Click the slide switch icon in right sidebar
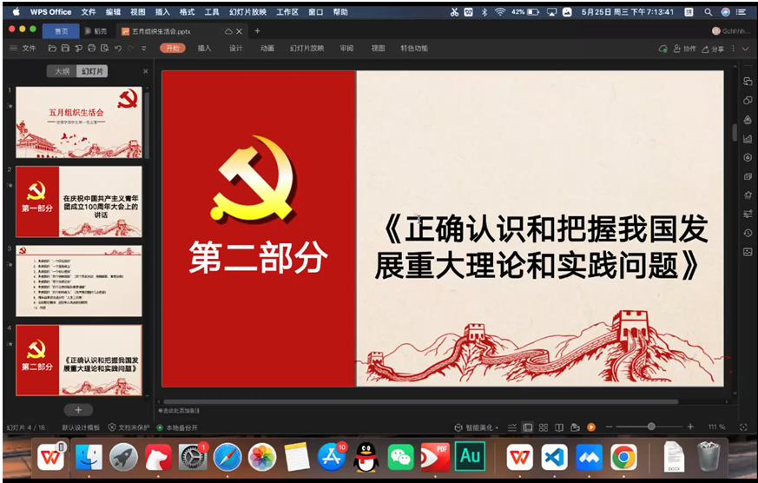The width and height of the screenshot is (758, 483). tap(748, 82)
